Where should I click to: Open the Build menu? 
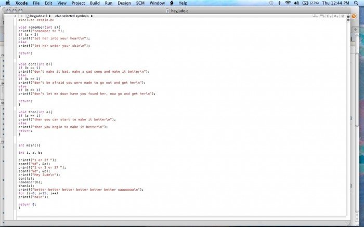[x=94, y=3]
